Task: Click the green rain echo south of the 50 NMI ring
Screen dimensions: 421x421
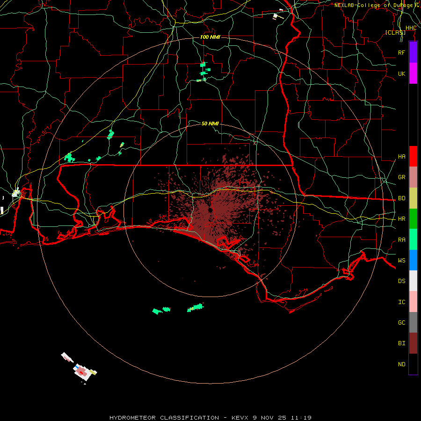Action: pos(196,308)
